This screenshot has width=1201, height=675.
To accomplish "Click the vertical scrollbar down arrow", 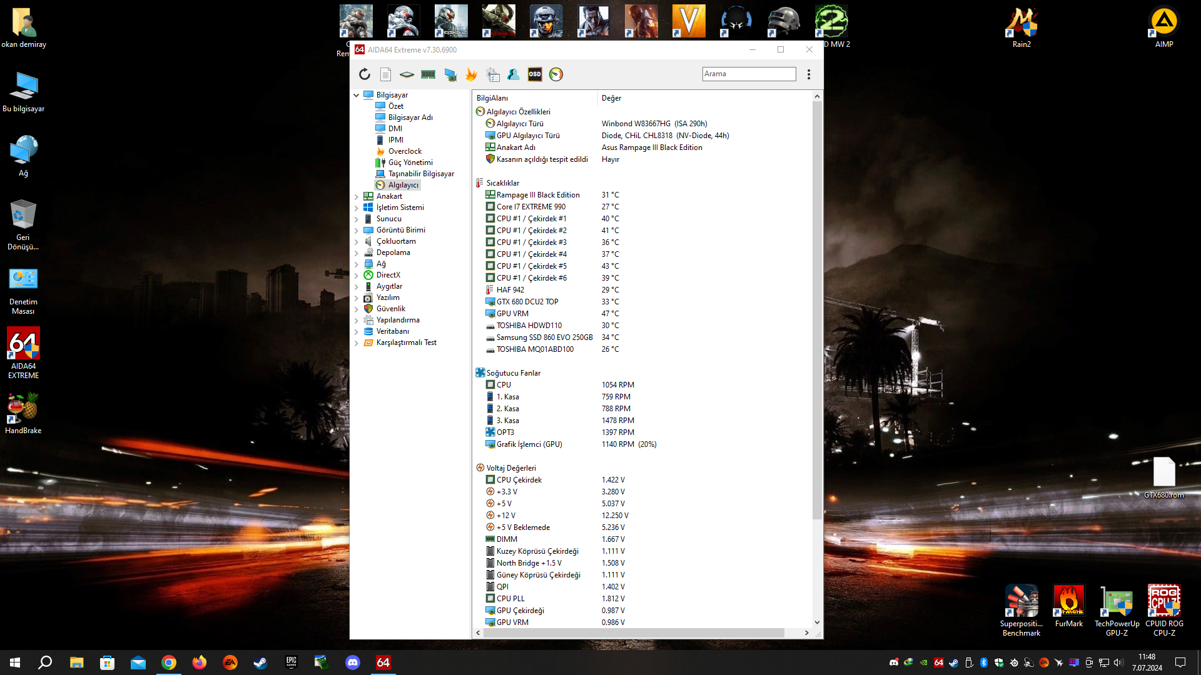I will 817,622.
